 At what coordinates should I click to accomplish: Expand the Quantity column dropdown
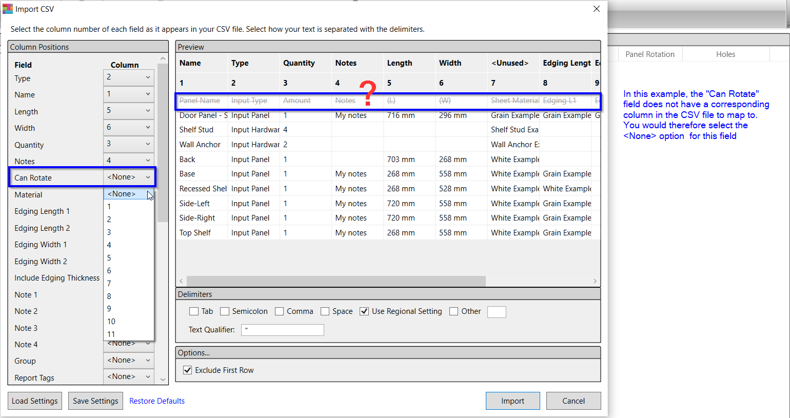(128, 144)
